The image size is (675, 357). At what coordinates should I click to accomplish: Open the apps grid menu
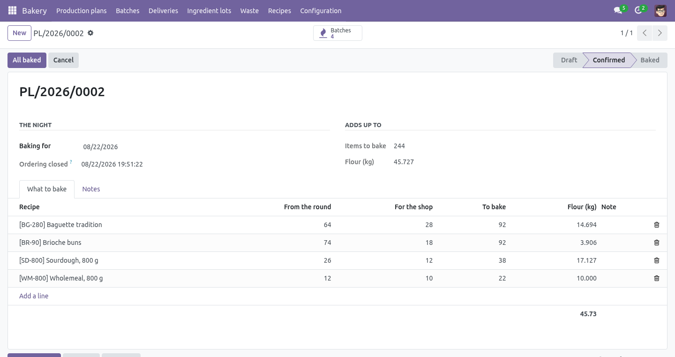point(12,10)
